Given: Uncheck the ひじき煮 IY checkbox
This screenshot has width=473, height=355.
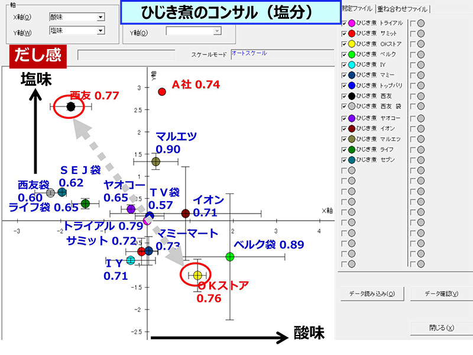Looking at the screenshot, I should (x=344, y=65).
